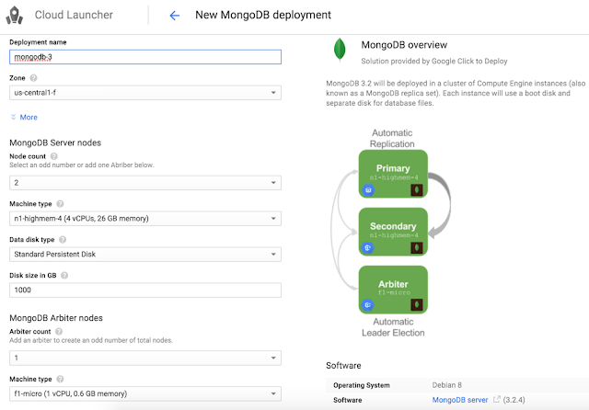
Task: Click 'Add an arbiter' hint text
Action: tap(91, 341)
